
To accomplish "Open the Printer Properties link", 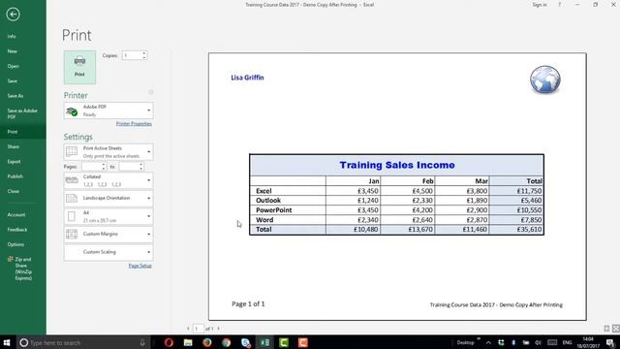I will (134, 124).
